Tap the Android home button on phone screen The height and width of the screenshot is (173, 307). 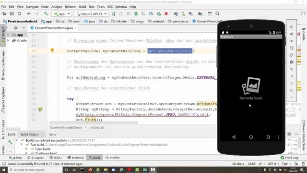click(x=251, y=137)
